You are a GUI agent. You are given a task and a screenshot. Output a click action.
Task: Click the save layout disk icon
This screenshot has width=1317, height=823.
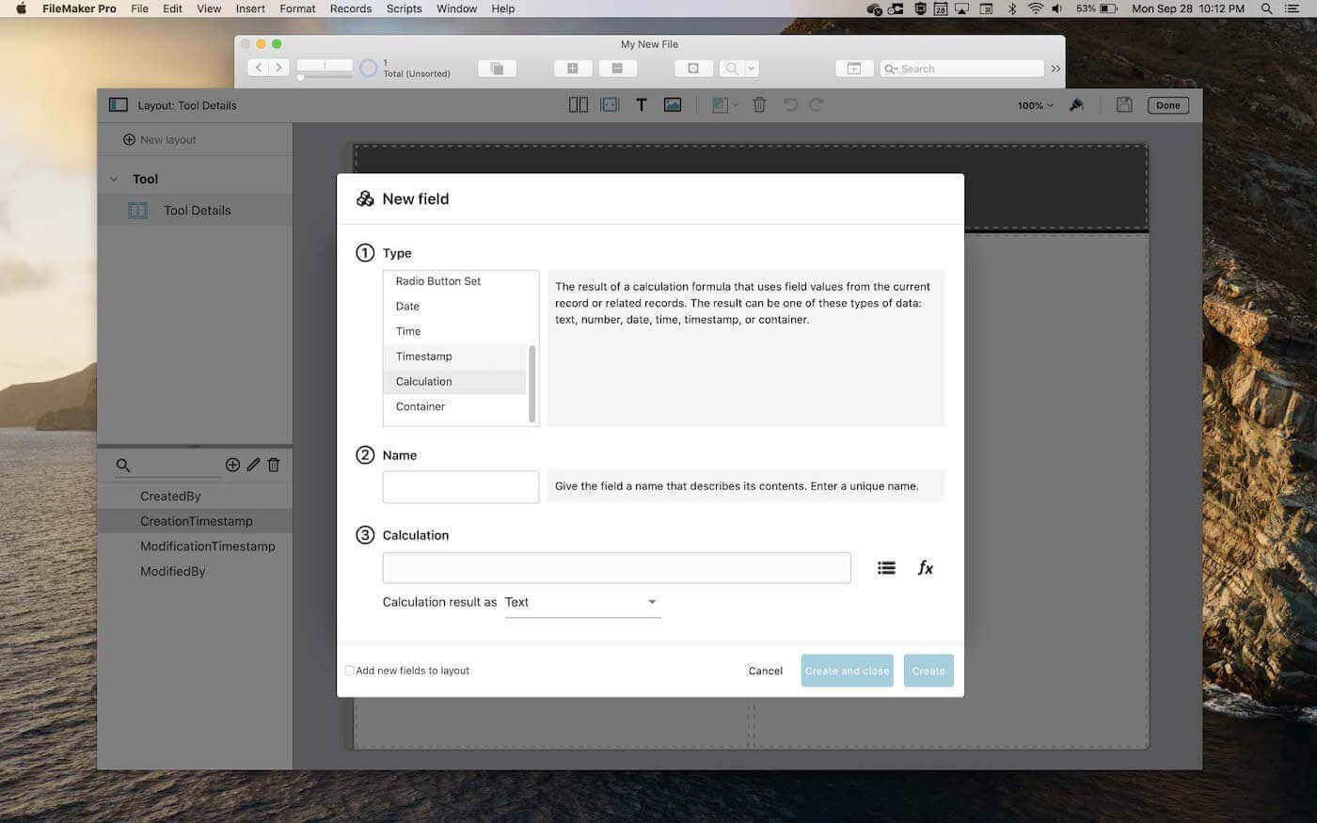[x=1124, y=105]
